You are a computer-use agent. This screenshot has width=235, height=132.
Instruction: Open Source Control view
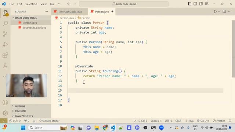tap(5, 34)
